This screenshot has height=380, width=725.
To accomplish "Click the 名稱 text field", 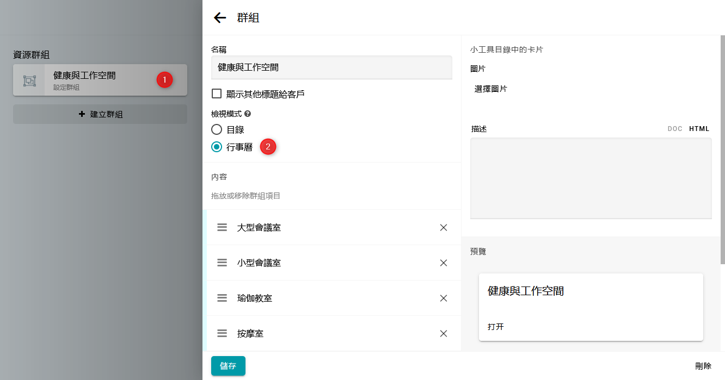I will click(x=331, y=67).
